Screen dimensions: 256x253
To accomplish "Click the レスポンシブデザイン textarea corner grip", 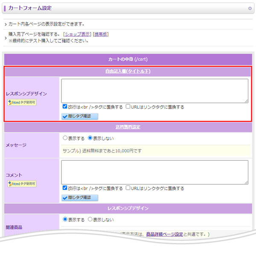I will click(x=246, y=101).
